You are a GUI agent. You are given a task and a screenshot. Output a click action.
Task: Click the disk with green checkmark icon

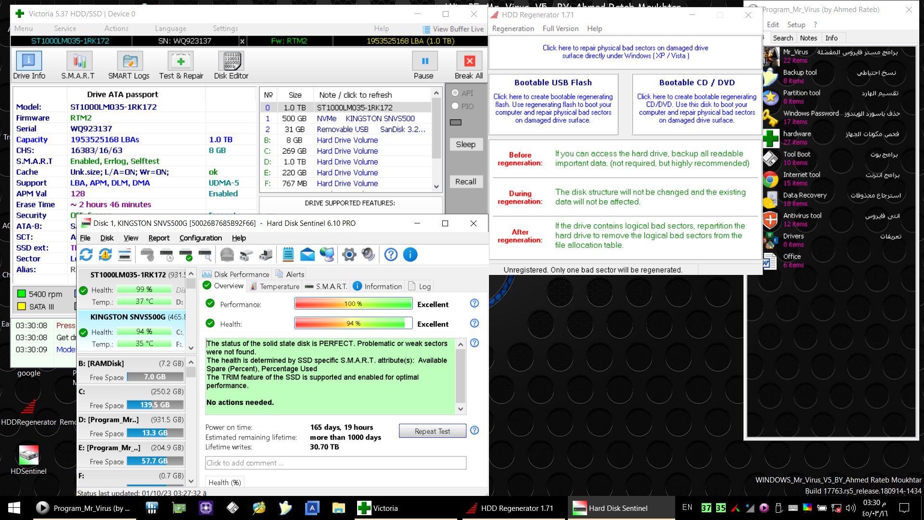186,255
